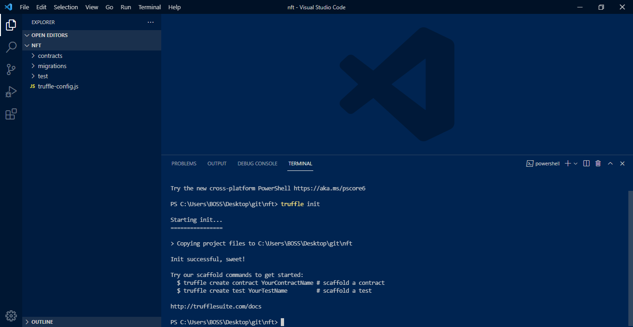Open the File menu
The width and height of the screenshot is (633, 327).
(x=25, y=7)
